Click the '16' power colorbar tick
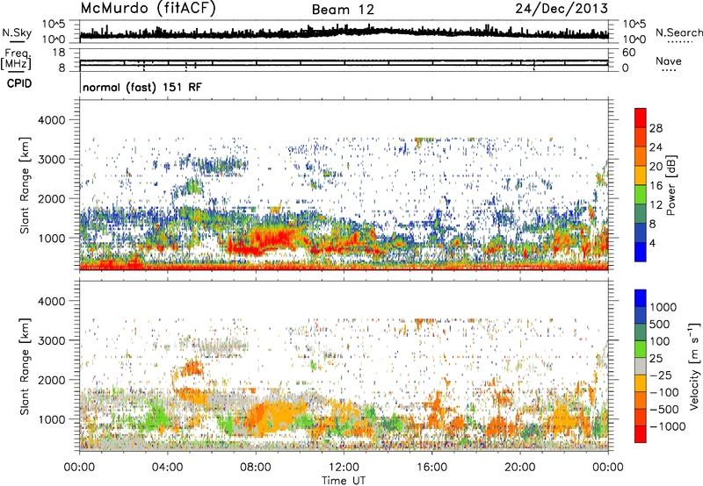The width and height of the screenshot is (703, 486). (x=656, y=185)
